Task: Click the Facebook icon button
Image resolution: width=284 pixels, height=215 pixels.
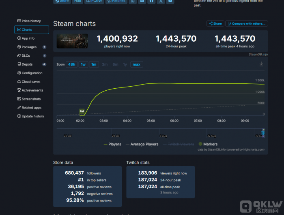Action: [151, 1]
